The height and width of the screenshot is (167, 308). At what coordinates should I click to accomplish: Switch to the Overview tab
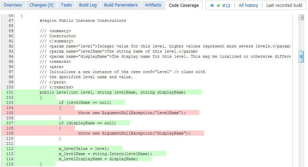pos(13,5)
